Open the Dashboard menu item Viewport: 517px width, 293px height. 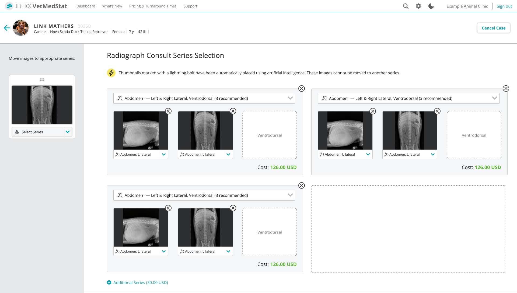86,6
